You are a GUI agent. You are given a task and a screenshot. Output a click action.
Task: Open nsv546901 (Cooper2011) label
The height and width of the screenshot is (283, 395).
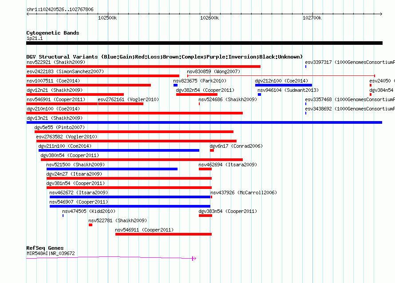point(56,99)
